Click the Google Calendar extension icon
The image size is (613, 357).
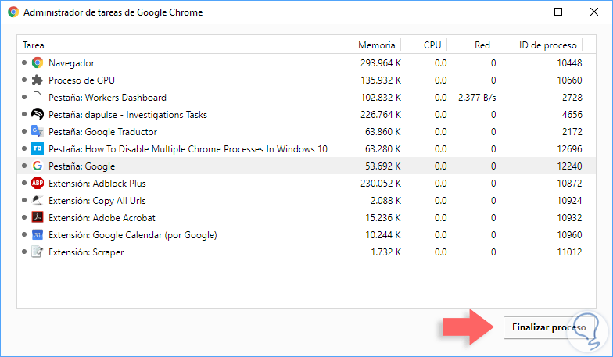tap(37, 235)
